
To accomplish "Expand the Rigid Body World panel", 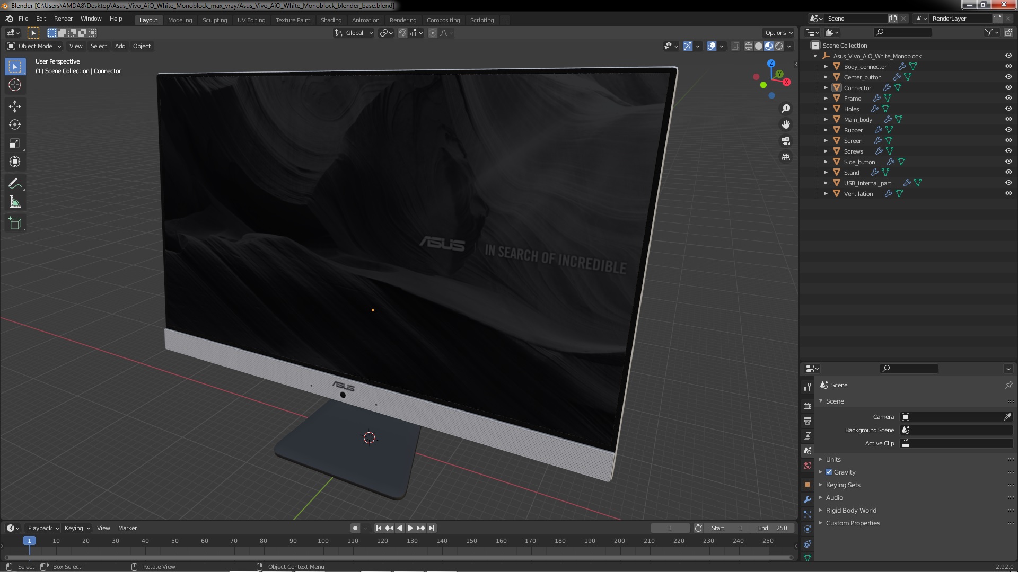I will pyautogui.click(x=850, y=511).
